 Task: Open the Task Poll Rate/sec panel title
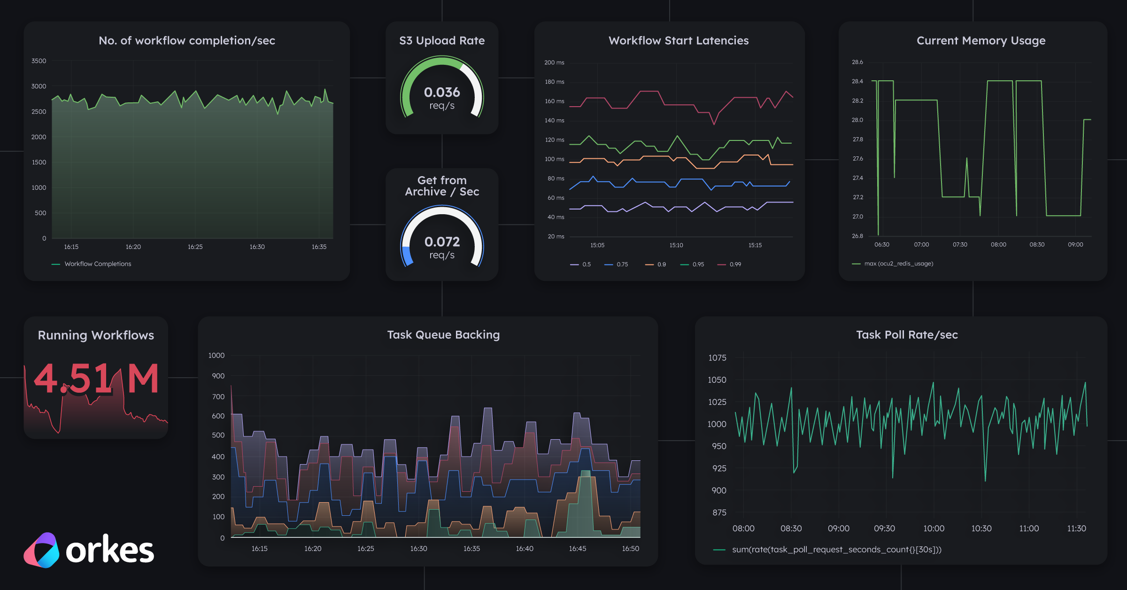click(x=907, y=335)
